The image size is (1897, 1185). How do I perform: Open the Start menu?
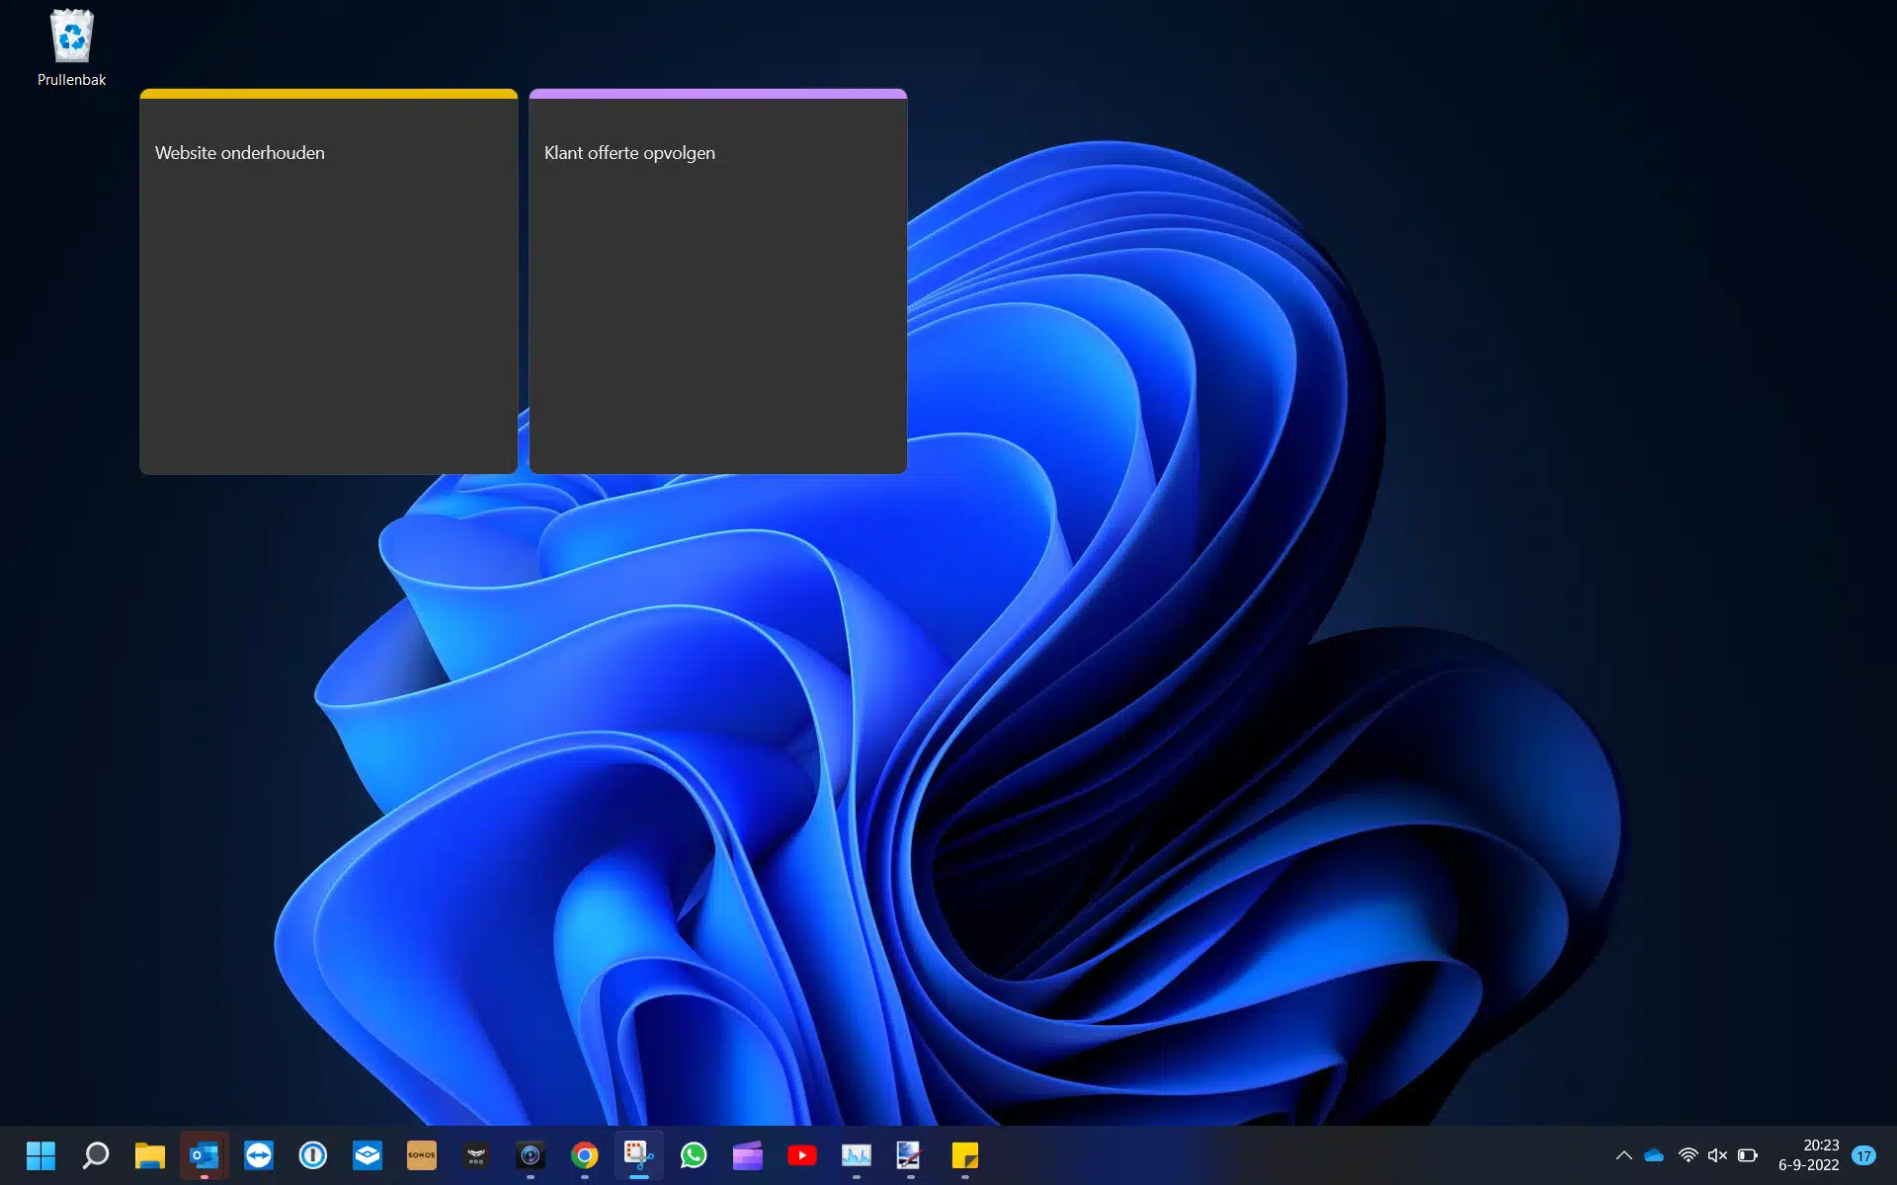(x=41, y=1155)
